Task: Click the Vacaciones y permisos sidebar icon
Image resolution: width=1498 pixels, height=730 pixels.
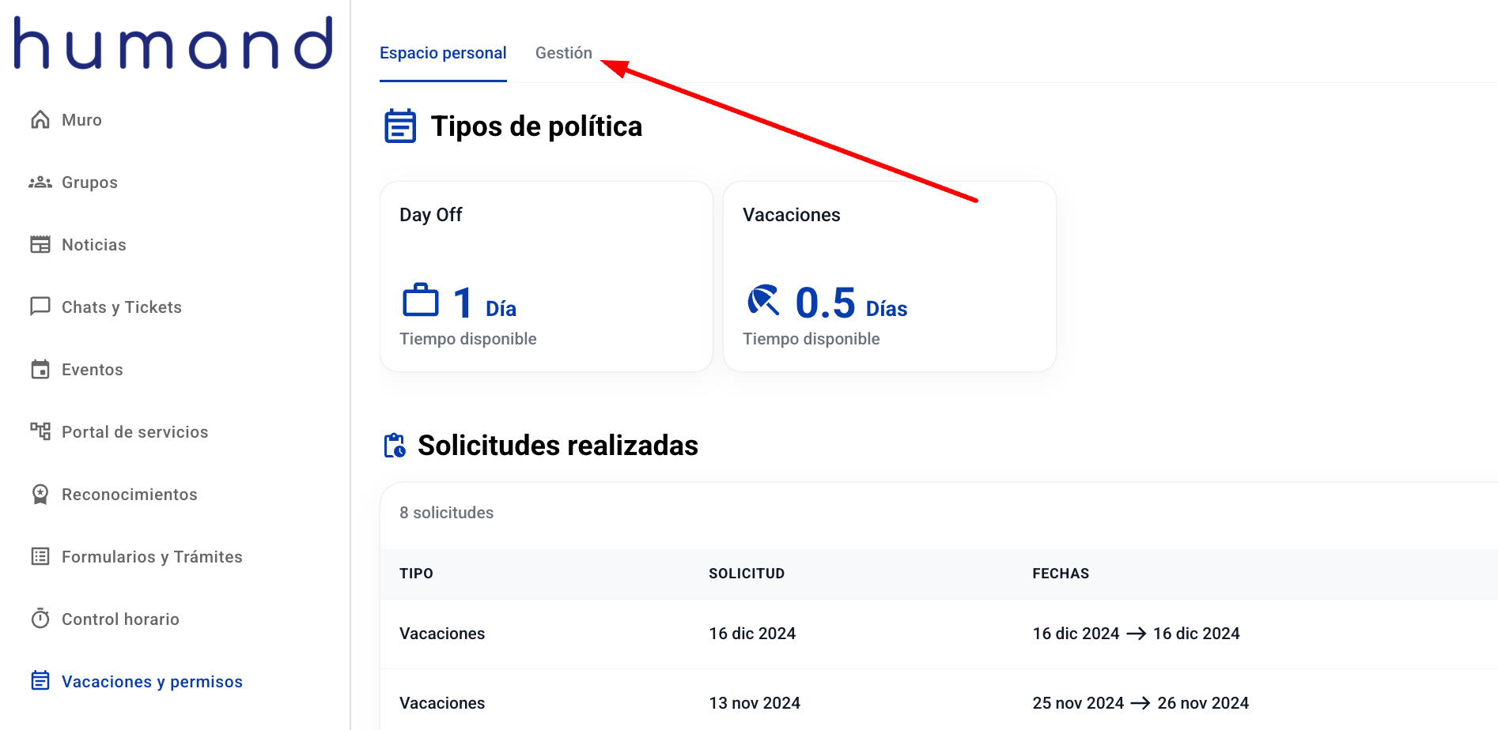Action: pos(40,681)
